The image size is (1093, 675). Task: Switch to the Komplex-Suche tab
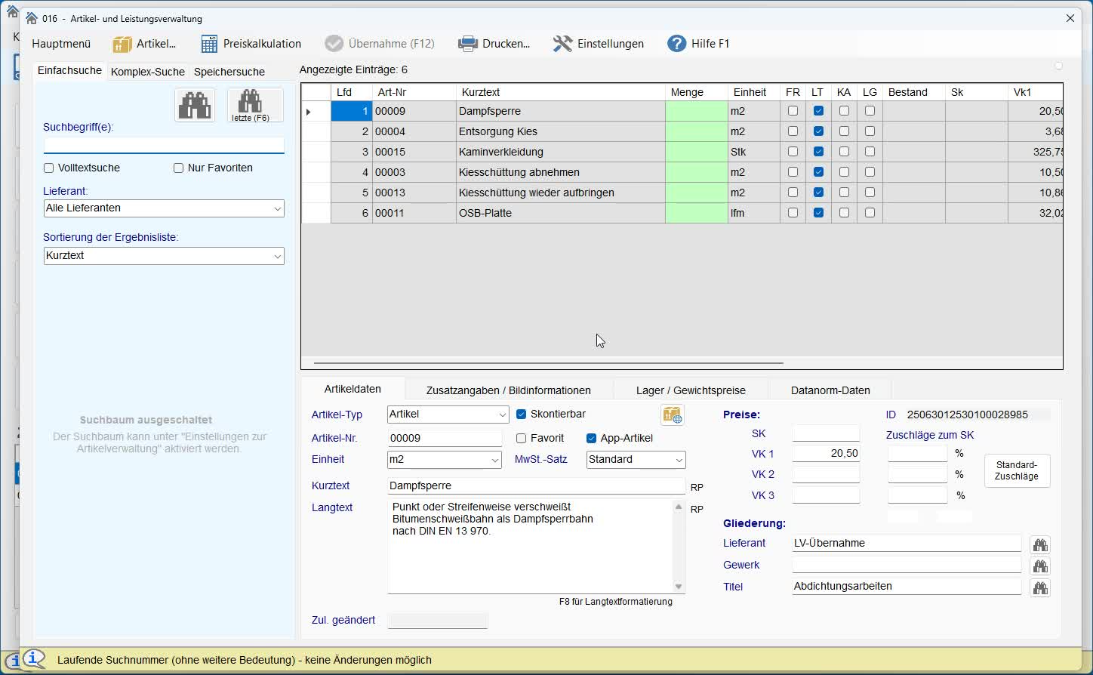147,72
